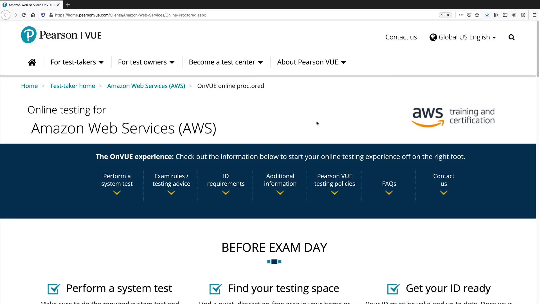
Task: Open the Global US English language dropdown
Action: coord(463,37)
